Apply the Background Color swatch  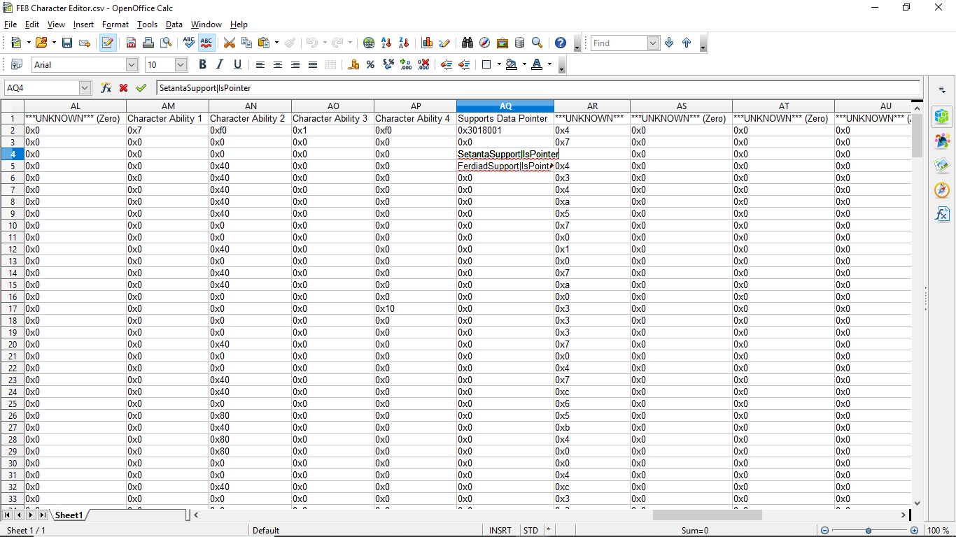click(511, 65)
